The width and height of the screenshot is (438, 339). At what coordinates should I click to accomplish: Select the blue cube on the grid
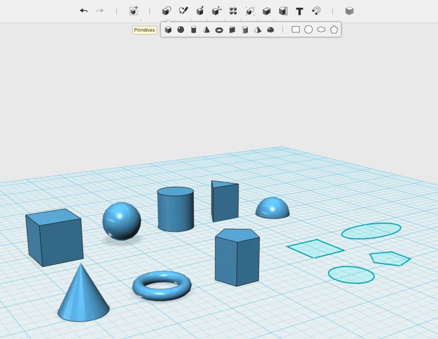[55, 238]
